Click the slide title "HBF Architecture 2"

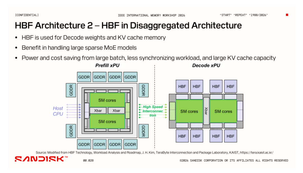point(54,26)
